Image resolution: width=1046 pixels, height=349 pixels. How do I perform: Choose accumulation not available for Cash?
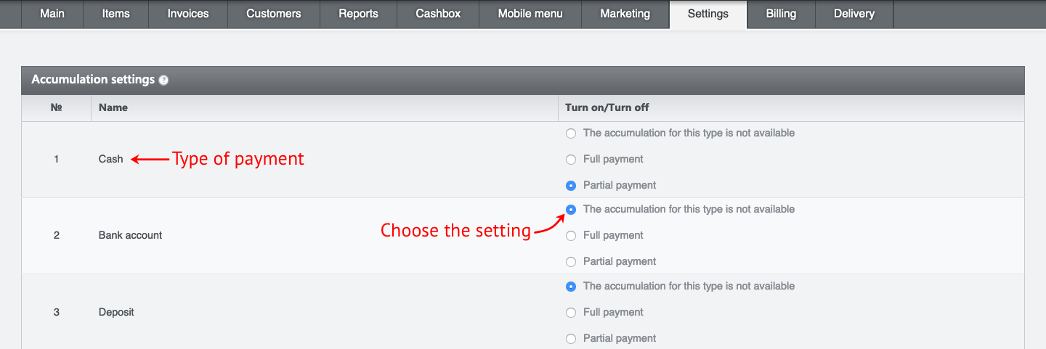point(571,134)
